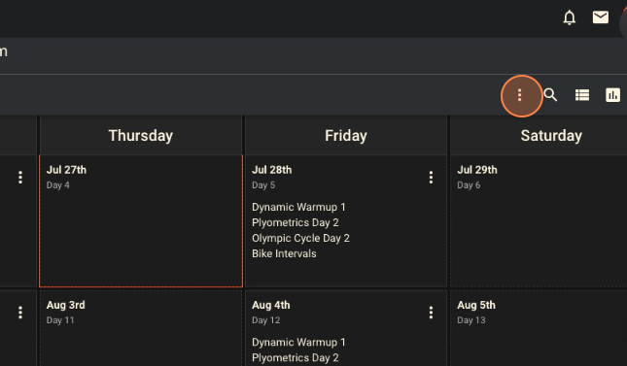Click the search magnifier icon

pos(550,95)
